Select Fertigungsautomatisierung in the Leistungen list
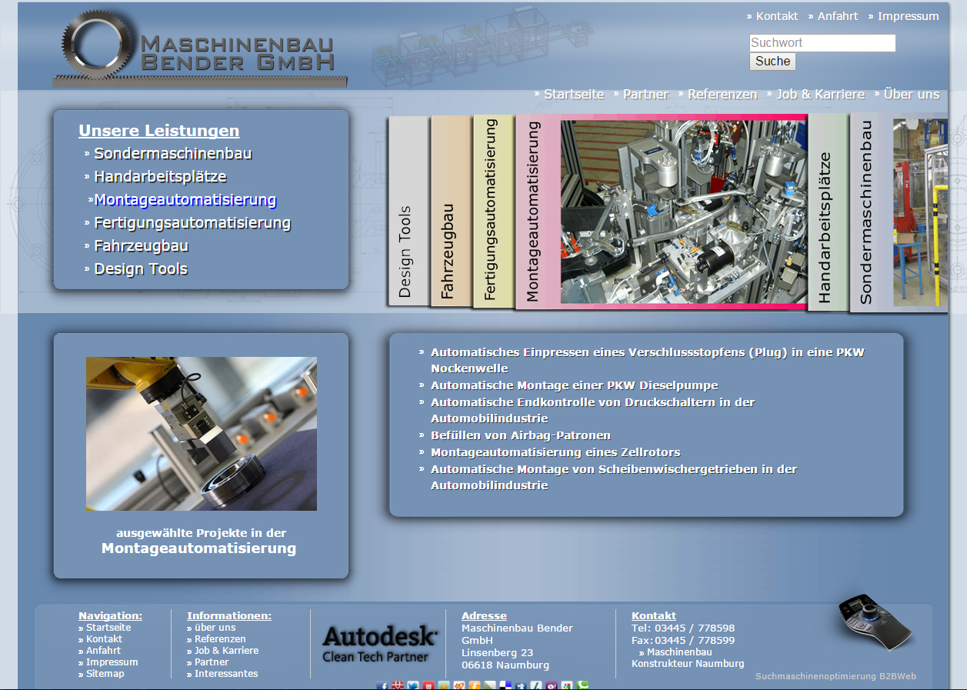Image resolution: width=967 pixels, height=690 pixels. pyautogui.click(x=192, y=223)
